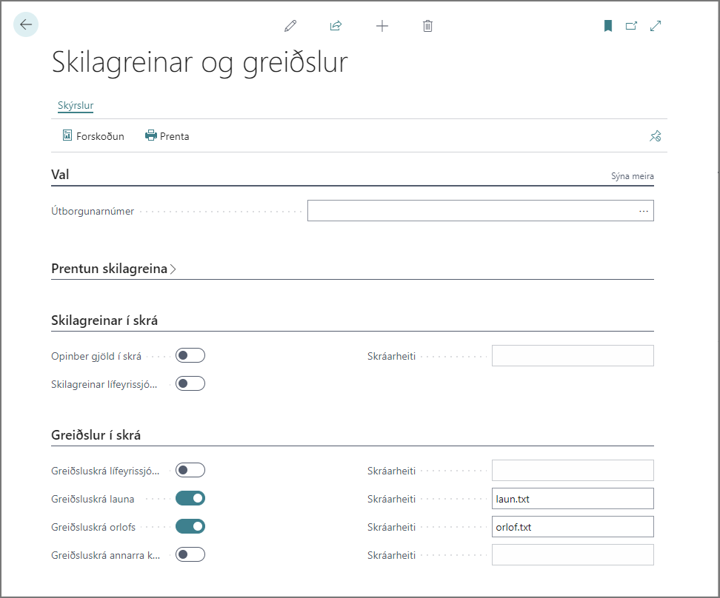Enable the Skilagreinar lífeyrissjó... toggle
The width and height of the screenshot is (720, 598).
190,384
